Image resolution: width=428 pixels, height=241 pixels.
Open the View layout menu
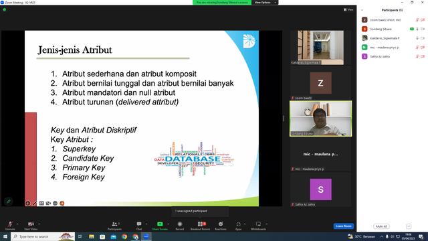pos(348,9)
